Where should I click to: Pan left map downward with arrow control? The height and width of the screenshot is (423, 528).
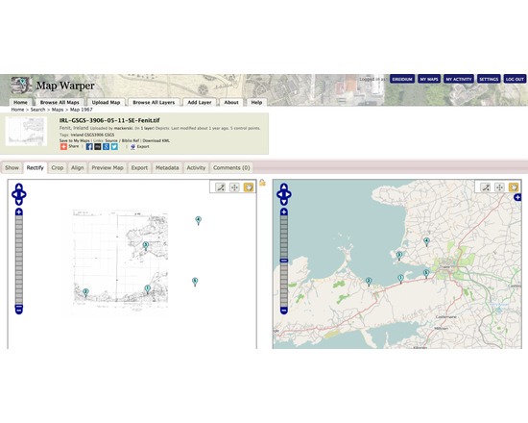click(19, 202)
